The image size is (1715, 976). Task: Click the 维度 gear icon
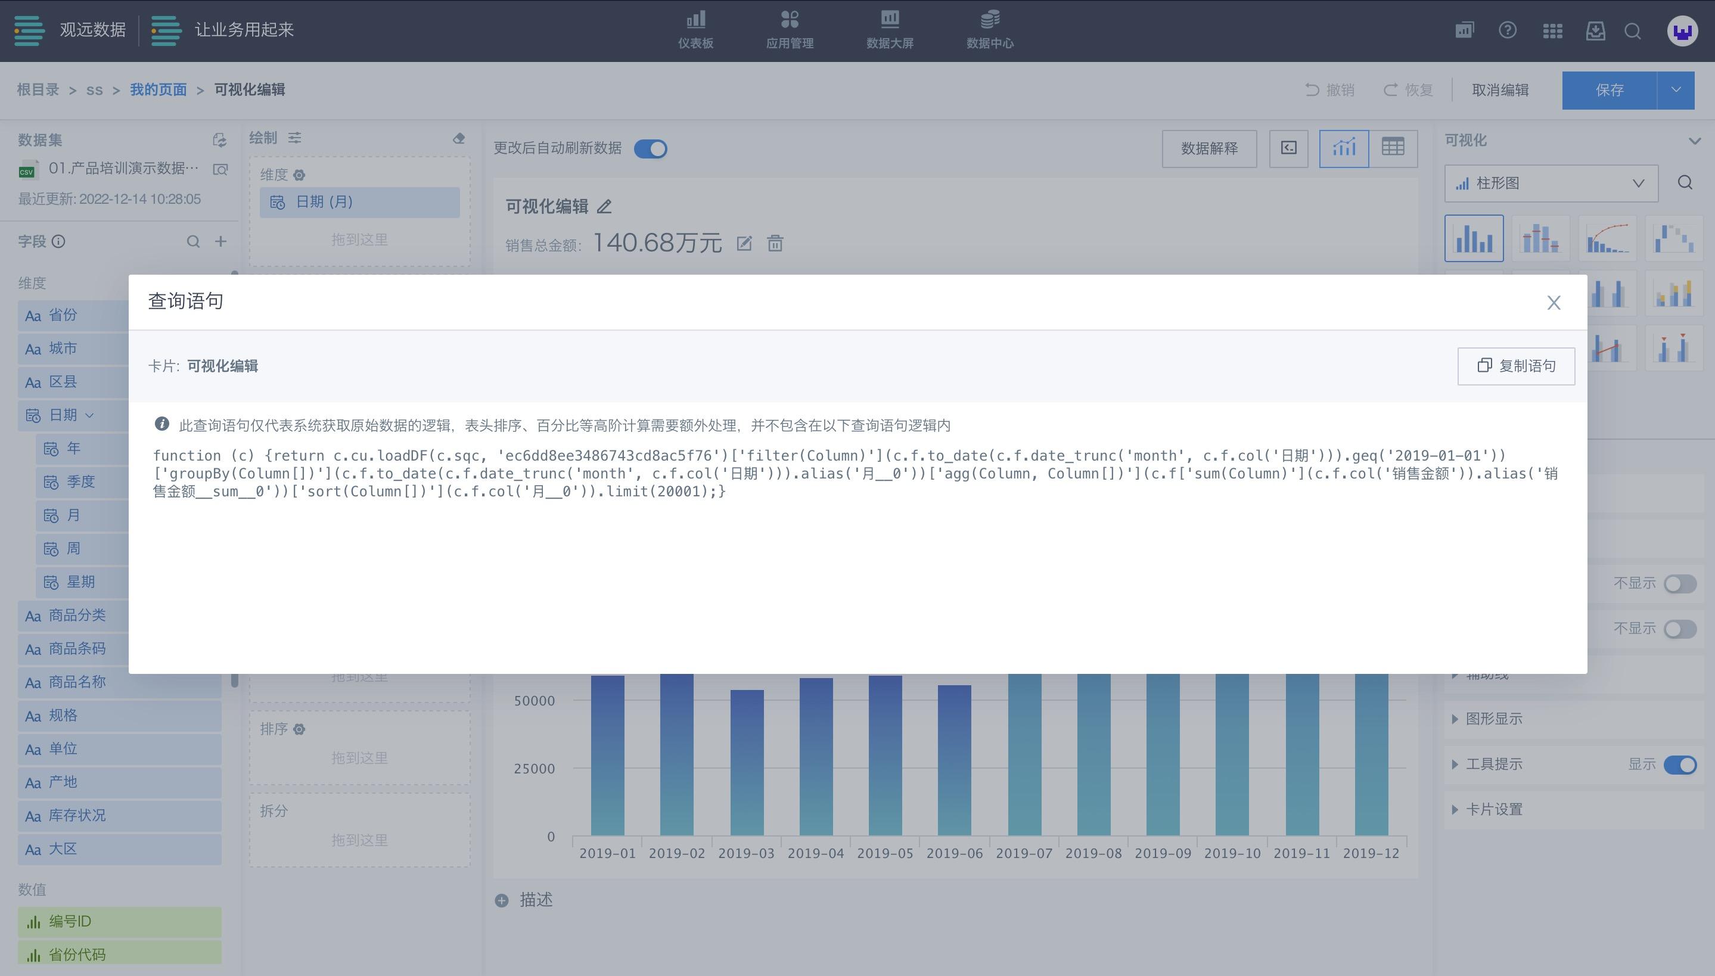pos(299,175)
